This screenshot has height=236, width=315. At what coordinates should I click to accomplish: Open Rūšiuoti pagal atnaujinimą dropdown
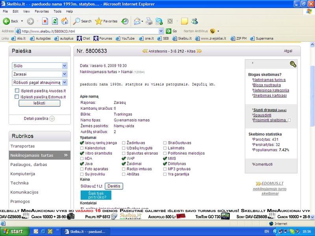[40, 83]
